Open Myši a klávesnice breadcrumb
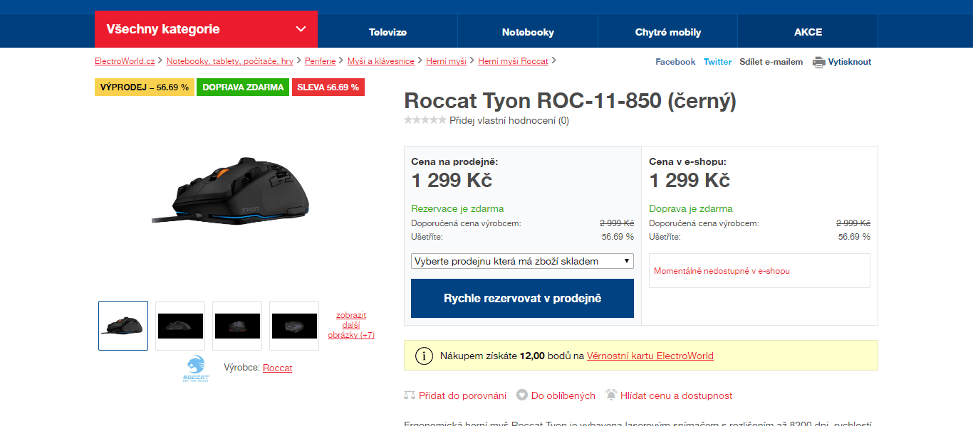973x426 pixels. 381,61
